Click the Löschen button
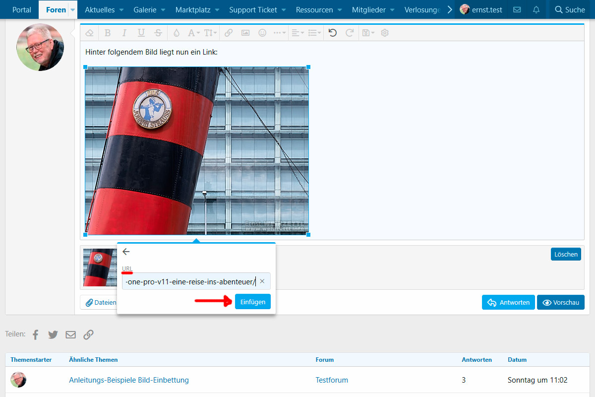Viewport: 595px width, 397px height. 566,254
